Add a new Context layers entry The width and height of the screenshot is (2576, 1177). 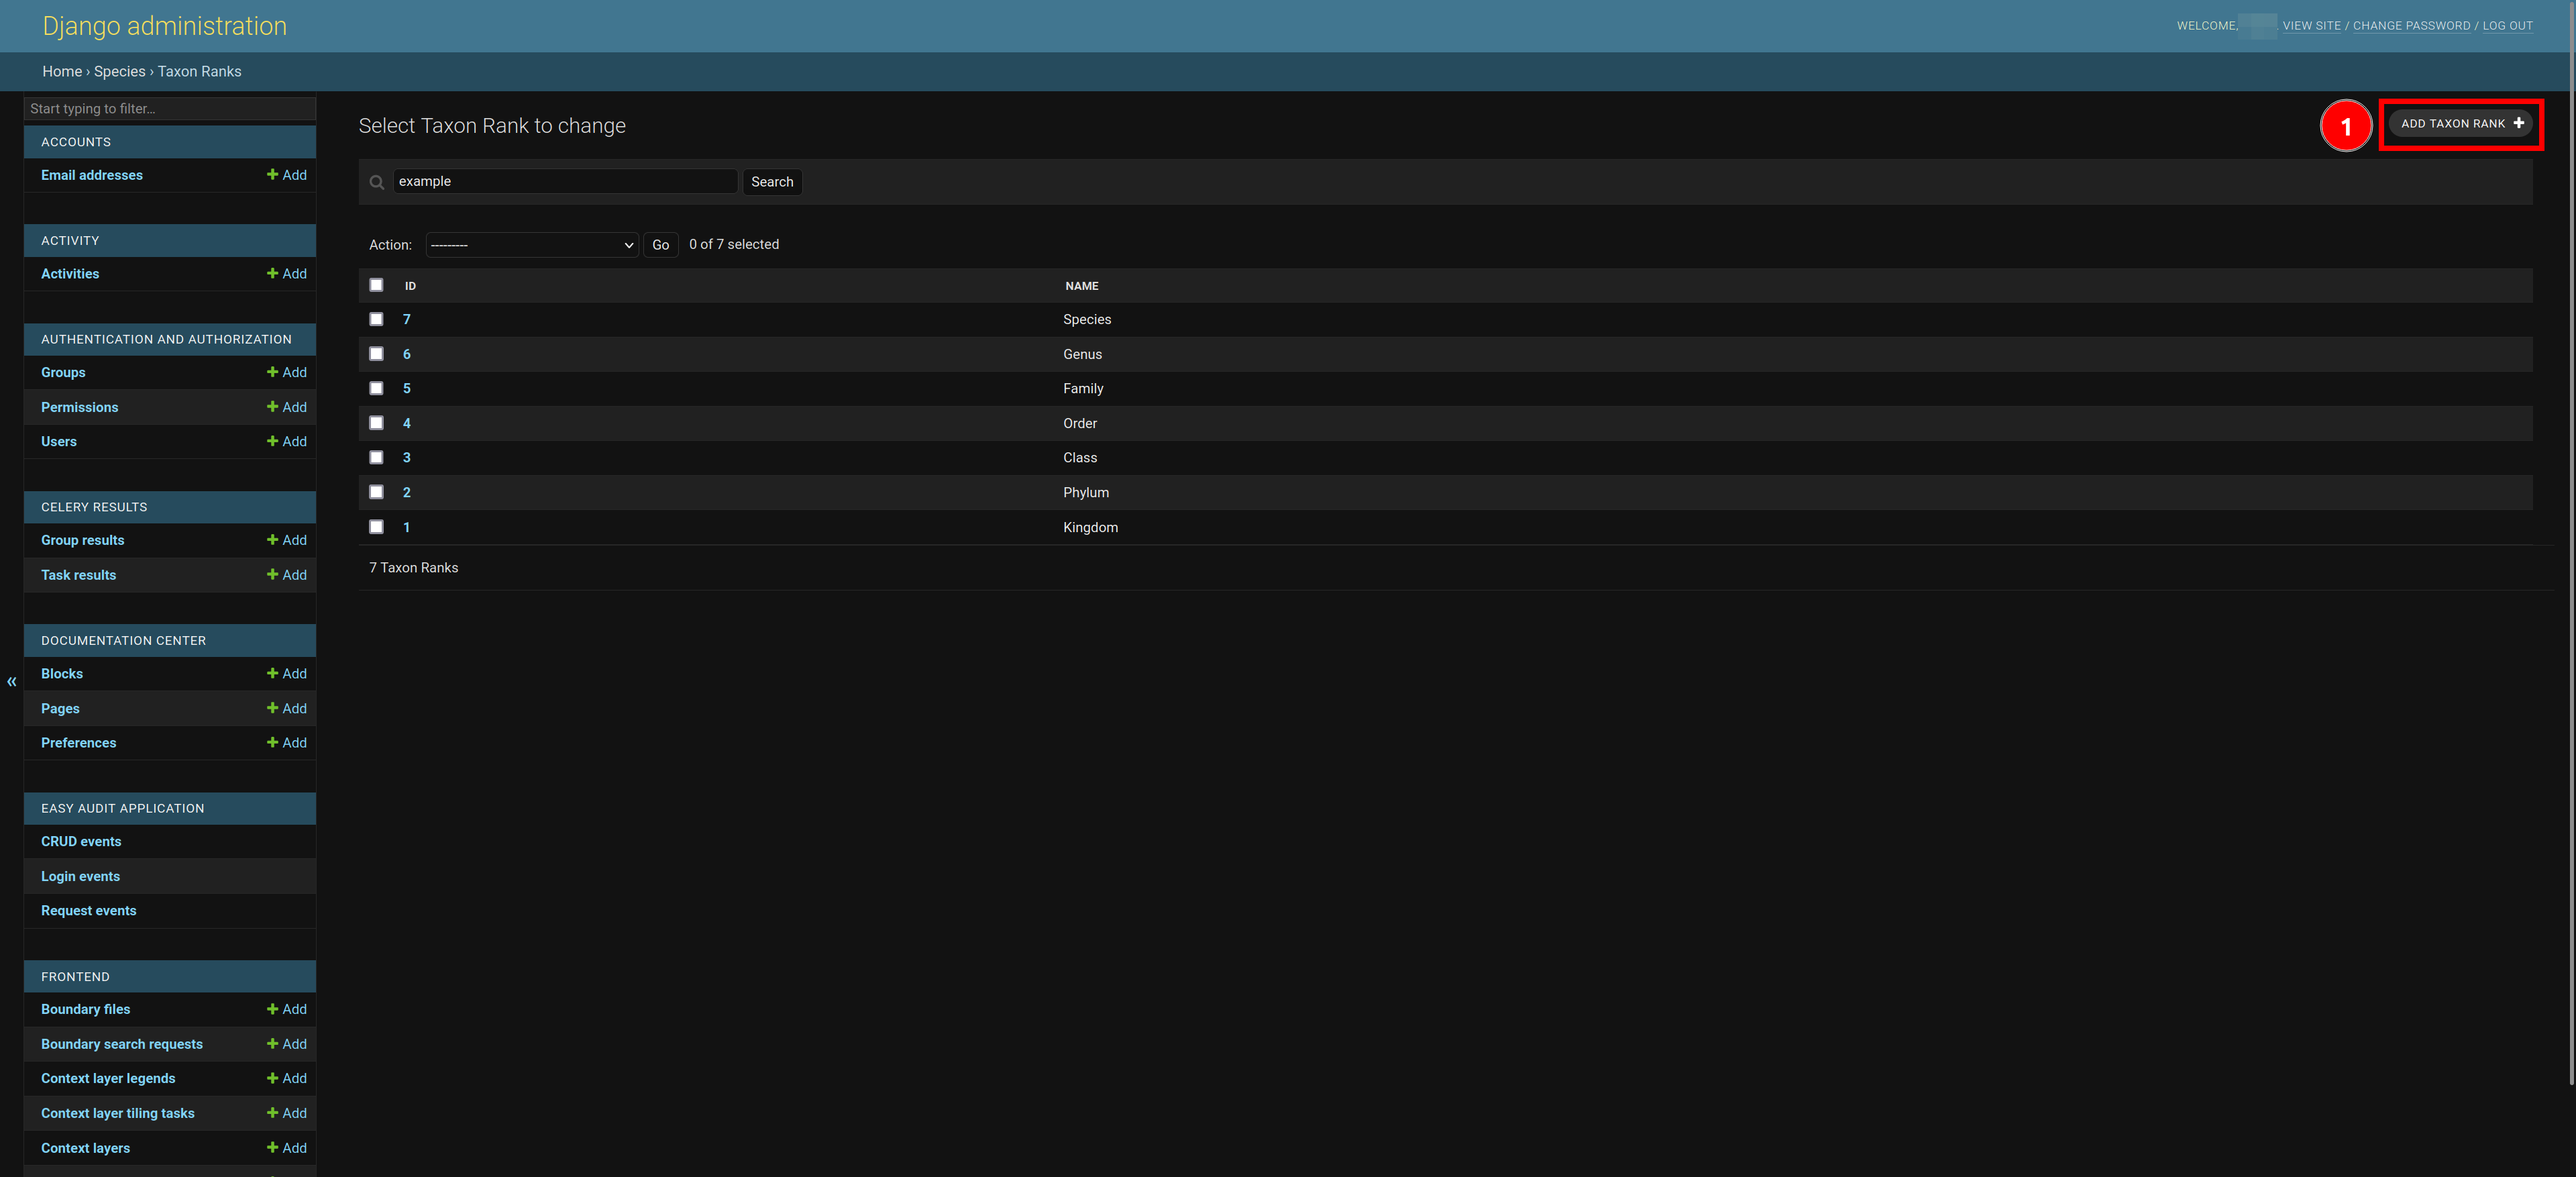tap(287, 1148)
